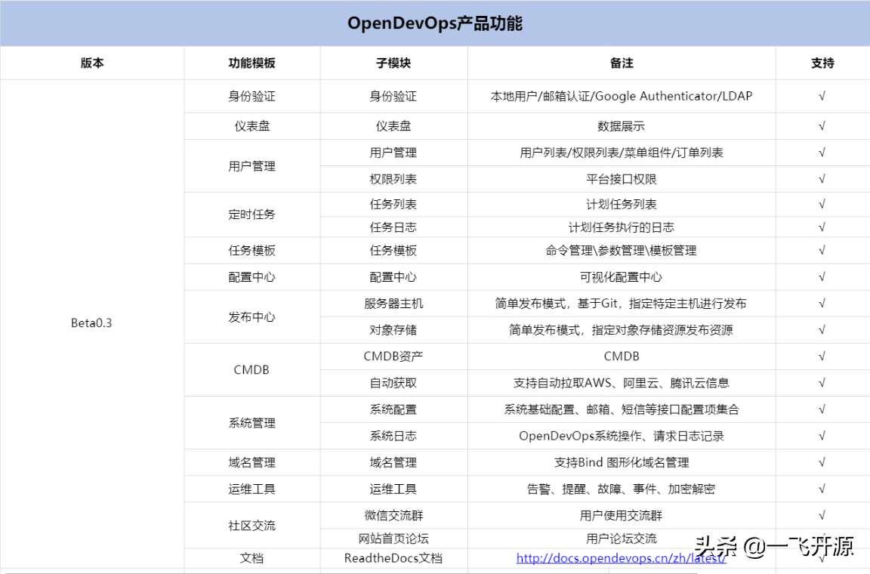The height and width of the screenshot is (574, 870).
Task: Click the check mark in 服务器主机 row
Action: 822,303
